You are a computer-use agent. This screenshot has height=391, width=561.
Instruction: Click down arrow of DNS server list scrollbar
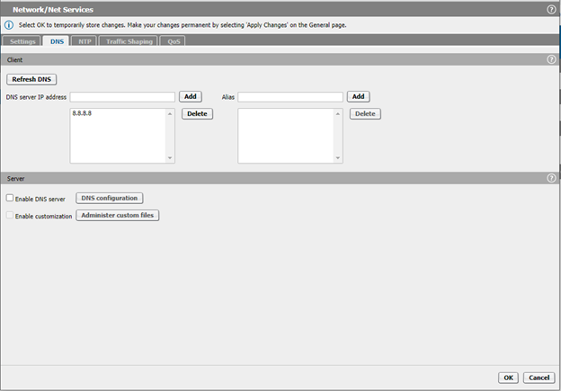170,158
